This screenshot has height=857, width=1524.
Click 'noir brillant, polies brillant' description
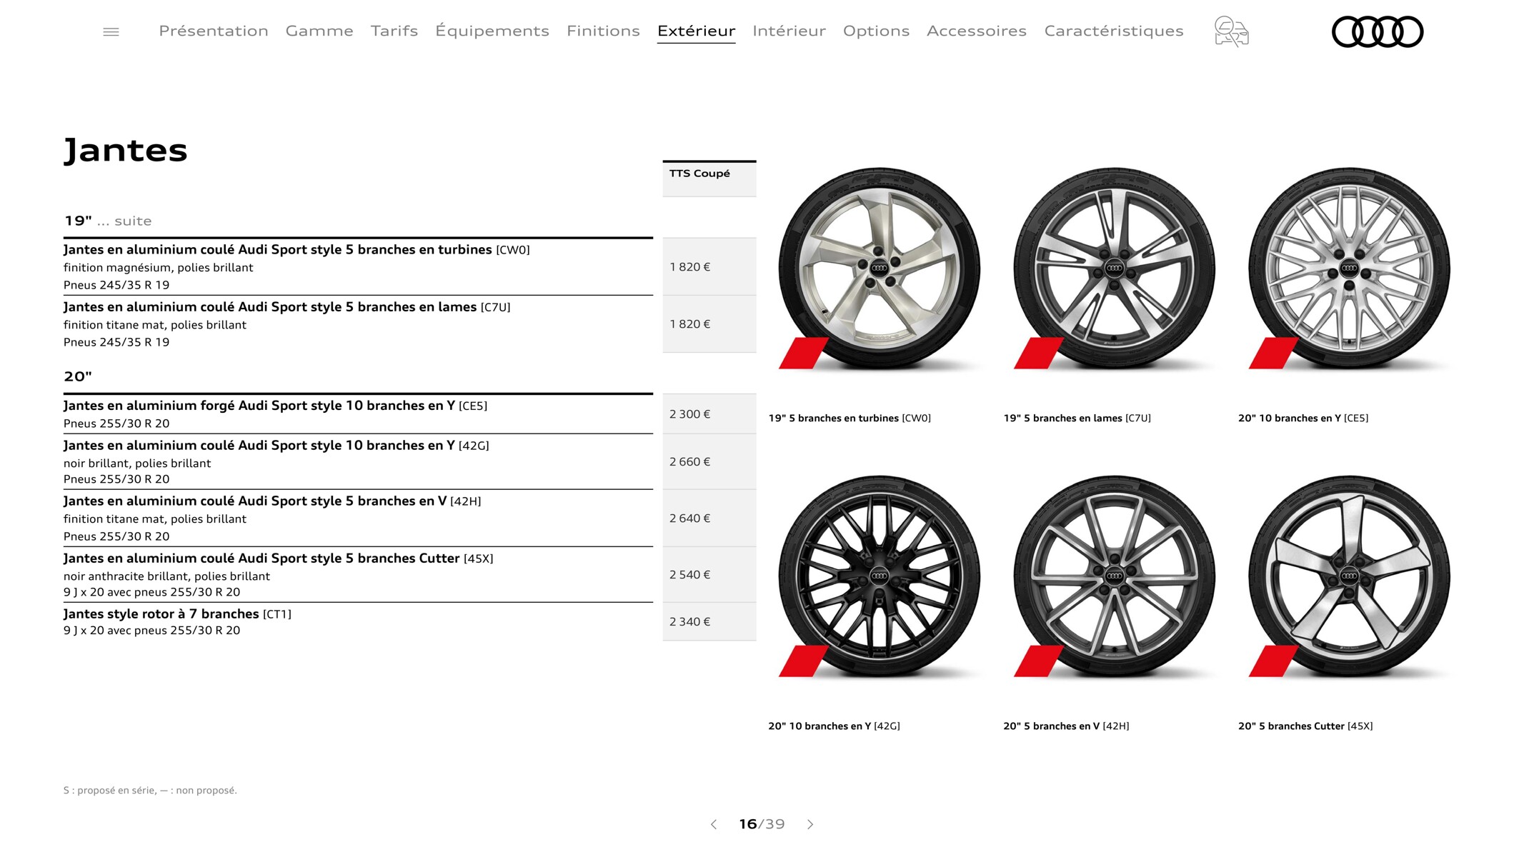click(x=137, y=463)
